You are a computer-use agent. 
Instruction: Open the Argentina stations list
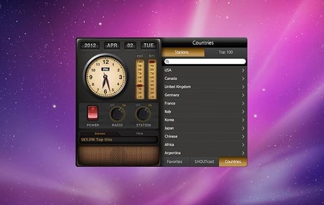tap(204, 153)
